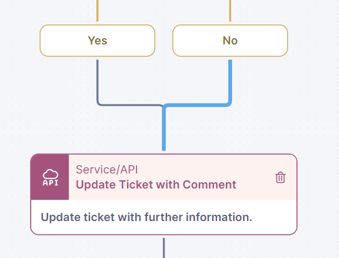Click the maroon icon block of the API node
Image resolution: width=339 pixels, height=258 pixels.
coord(50,177)
